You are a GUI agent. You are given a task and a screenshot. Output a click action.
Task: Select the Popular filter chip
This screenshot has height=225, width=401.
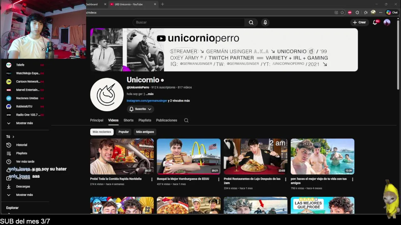click(x=124, y=132)
